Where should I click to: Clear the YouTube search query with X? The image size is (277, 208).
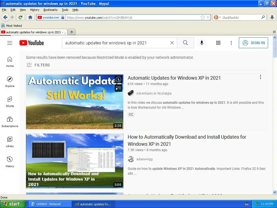[172, 43]
